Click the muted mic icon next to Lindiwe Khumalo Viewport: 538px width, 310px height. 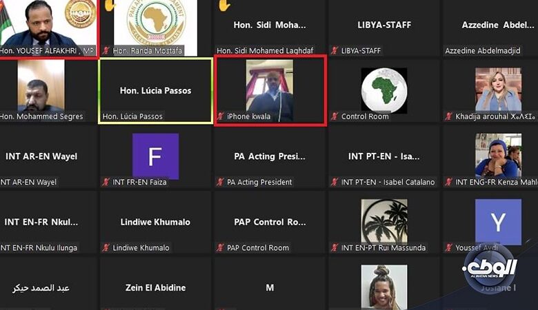(106, 248)
